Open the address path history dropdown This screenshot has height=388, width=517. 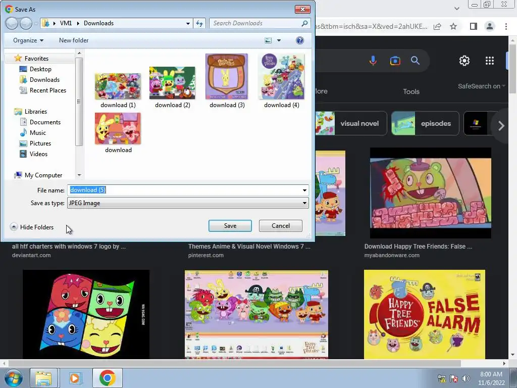point(188,23)
